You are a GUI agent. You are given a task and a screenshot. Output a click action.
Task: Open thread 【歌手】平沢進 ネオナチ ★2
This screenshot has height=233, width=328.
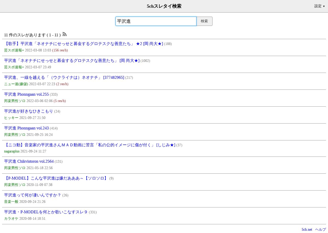tap(84, 44)
